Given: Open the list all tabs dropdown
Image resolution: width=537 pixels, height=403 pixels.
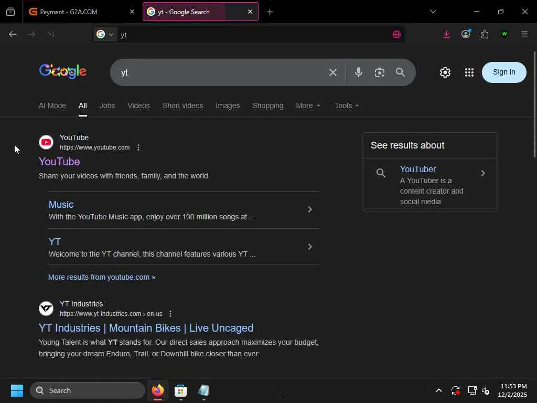Looking at the screenshot, I should (x=433, y=12).
